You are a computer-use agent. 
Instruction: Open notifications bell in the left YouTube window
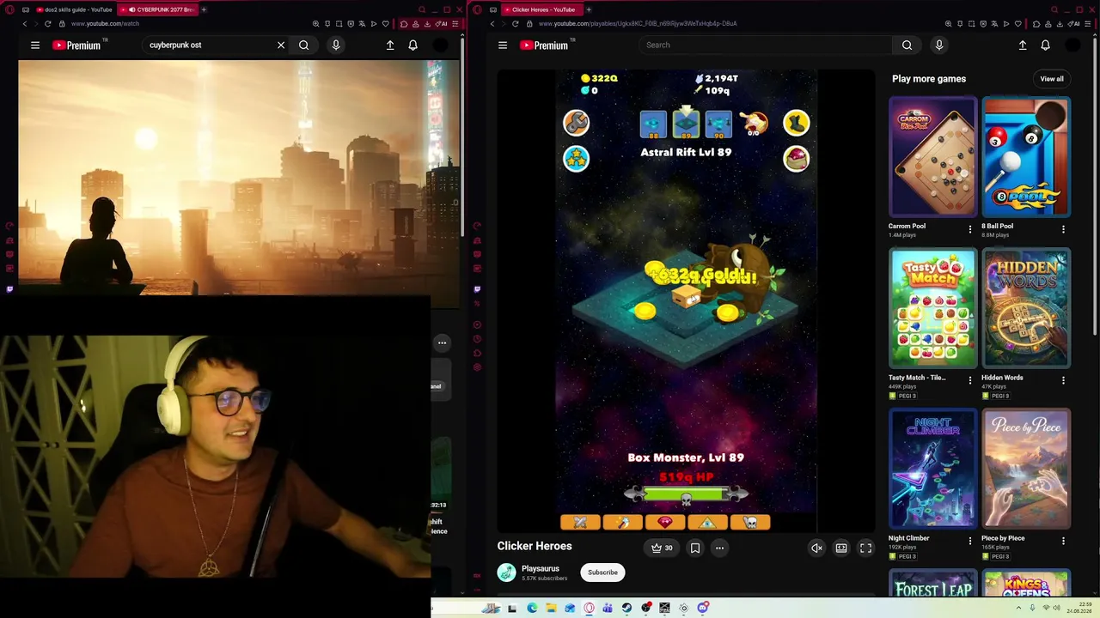pos(412,45)
